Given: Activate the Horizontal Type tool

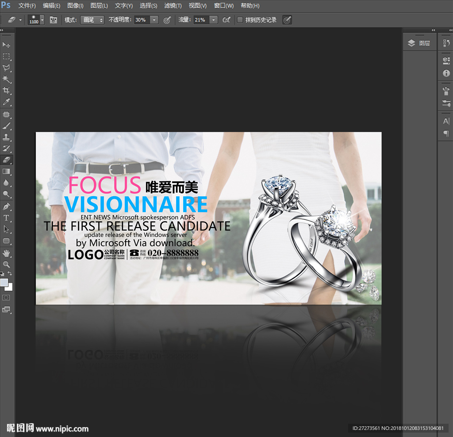Looking at the screenshot, I should point(7,218).
